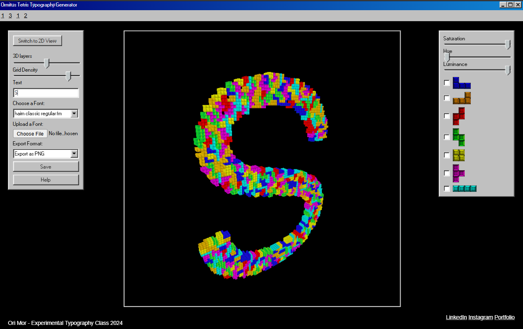Screen dimensions: 523x329
Task: Open the Portfolio link
Action: (x=505, y=317)
